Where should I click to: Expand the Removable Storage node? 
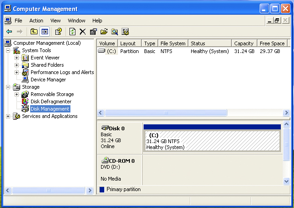coord(16,94)
